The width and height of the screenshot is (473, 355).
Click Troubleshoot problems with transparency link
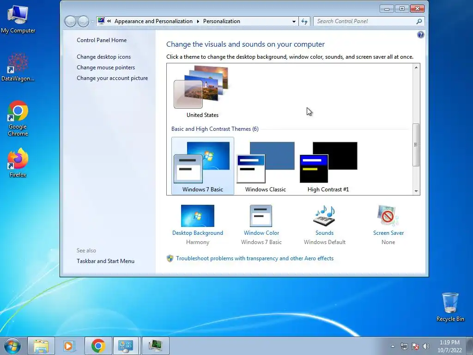(x=255, y=258)
